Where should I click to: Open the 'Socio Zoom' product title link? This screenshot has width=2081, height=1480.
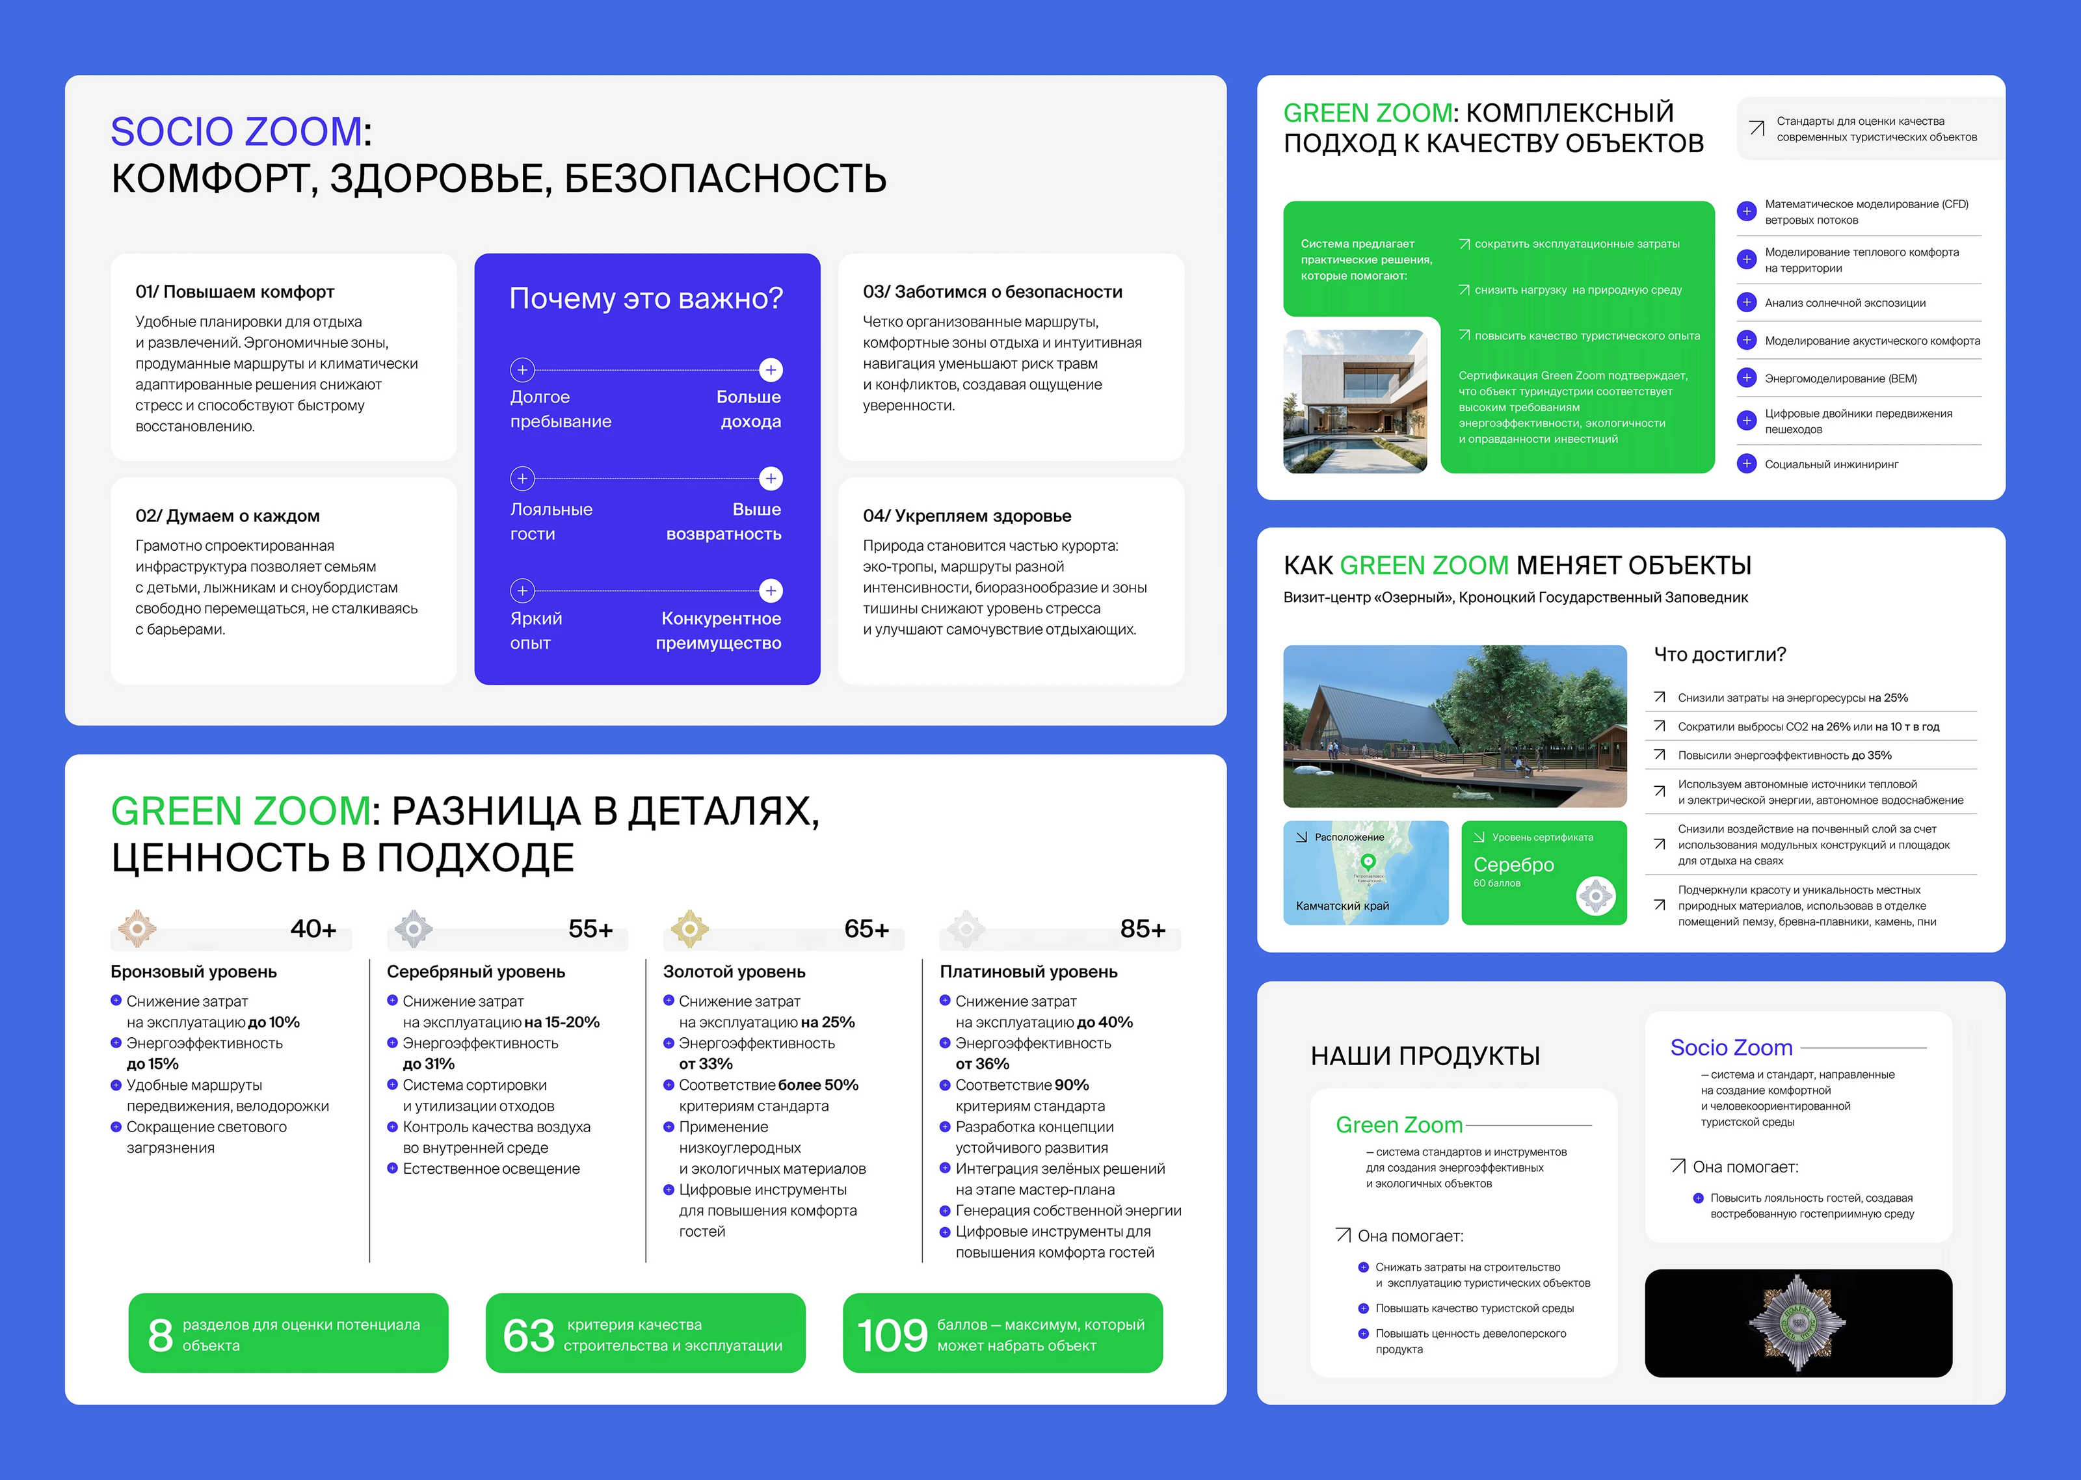point(1730,1048)
